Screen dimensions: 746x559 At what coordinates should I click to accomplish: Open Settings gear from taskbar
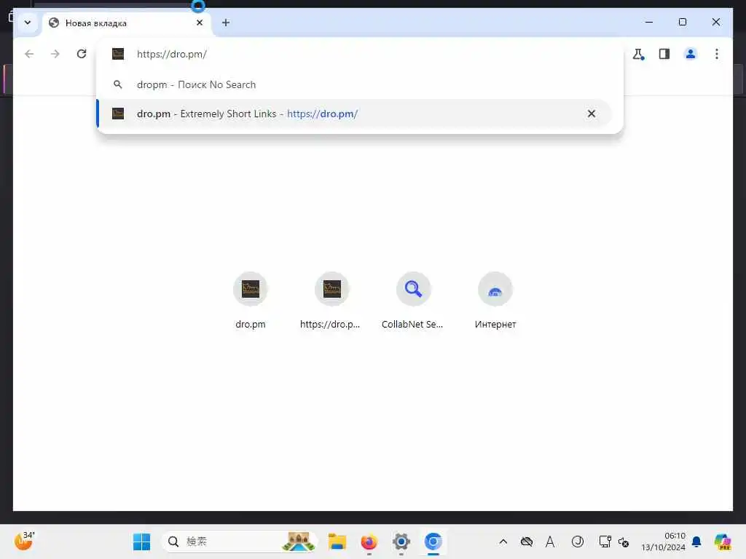pyautogui.click(x=401, y=542)
